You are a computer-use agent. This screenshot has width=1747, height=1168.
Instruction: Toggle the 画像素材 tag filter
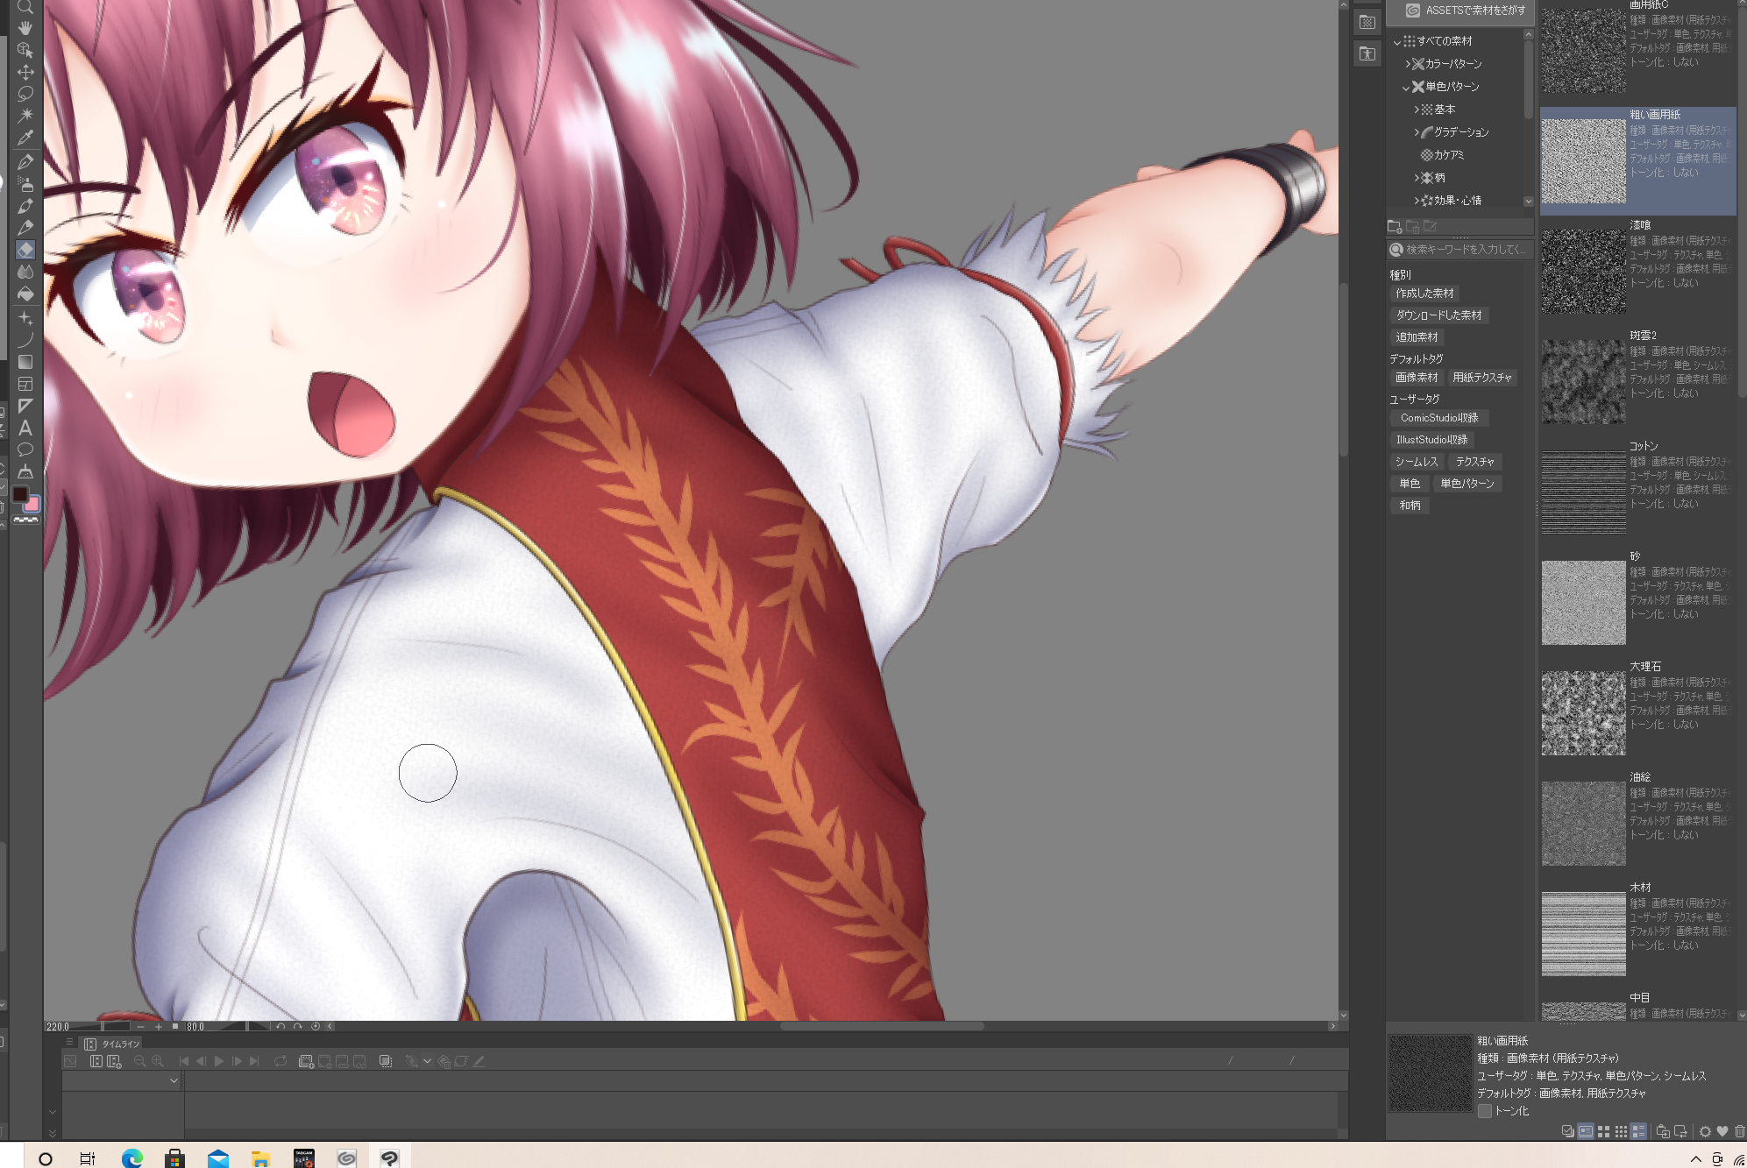click(x=1417, y=378)
